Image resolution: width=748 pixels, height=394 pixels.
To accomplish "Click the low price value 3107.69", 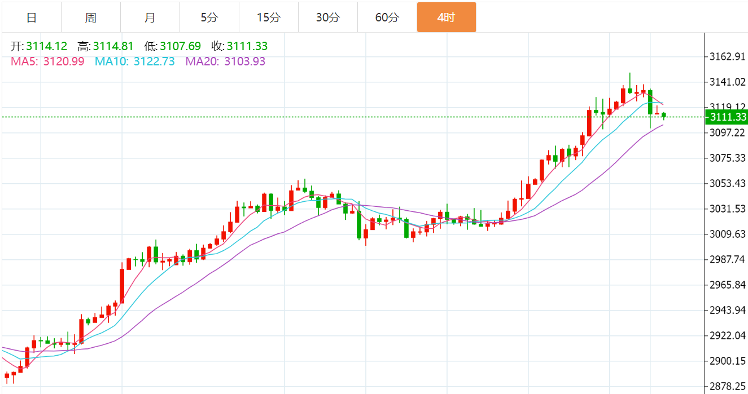I will pyautogui.click(x=180, y=47).
